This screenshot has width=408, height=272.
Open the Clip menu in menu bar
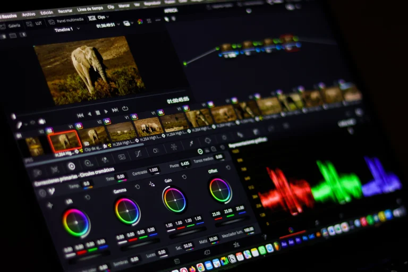pos(111,7)
